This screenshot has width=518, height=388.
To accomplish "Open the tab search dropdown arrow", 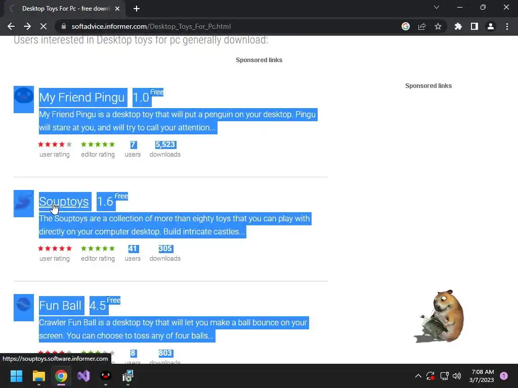I will coord(437,7).
